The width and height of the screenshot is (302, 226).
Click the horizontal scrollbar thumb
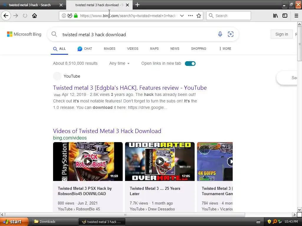(125, 215)
